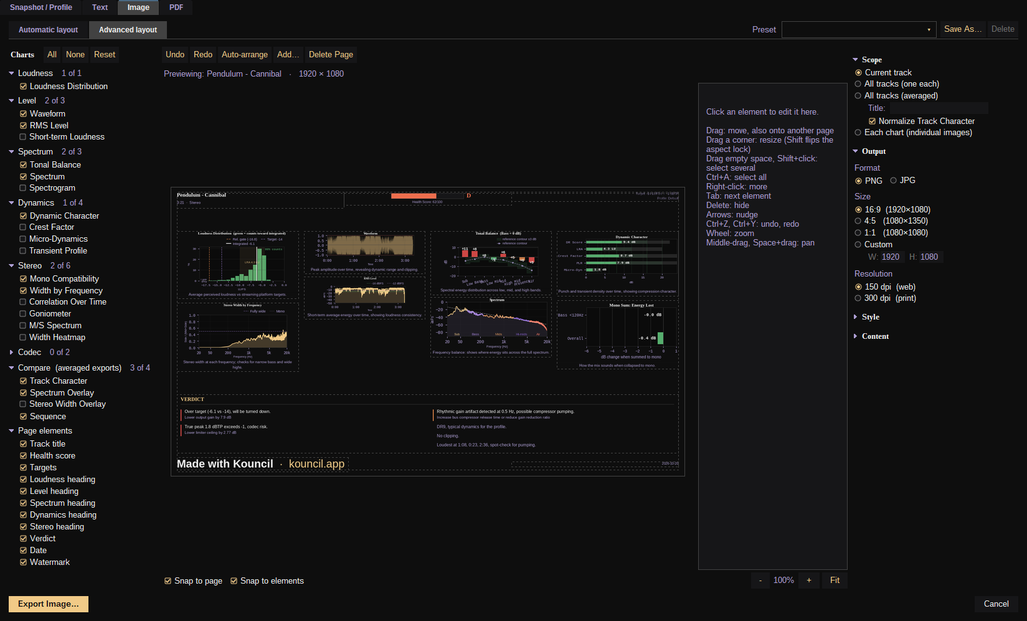The height and width of the screenshot is (621, 1027).
Task: Click the zoom in plus button
Action: 809,581
